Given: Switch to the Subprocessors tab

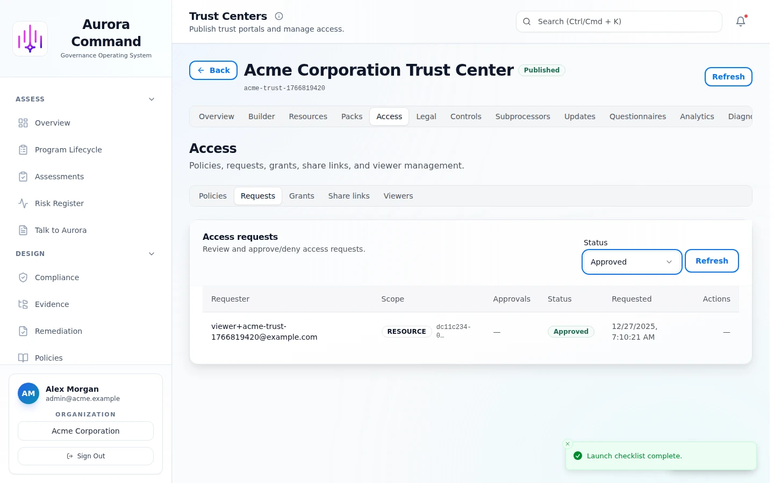Looking at the screenshot, I should coord(522,116).
